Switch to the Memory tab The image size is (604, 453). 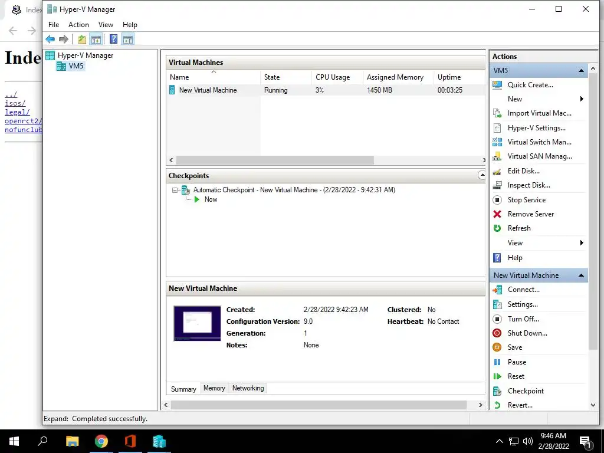214,388
